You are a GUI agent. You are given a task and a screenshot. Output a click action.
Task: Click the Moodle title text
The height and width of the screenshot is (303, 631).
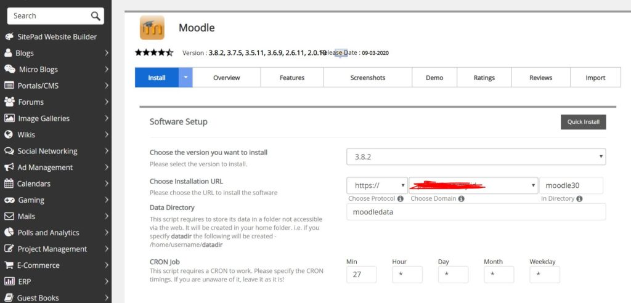(197, 28)
